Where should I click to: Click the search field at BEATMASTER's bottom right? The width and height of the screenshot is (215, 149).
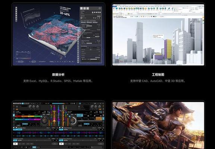pos(97,147)
